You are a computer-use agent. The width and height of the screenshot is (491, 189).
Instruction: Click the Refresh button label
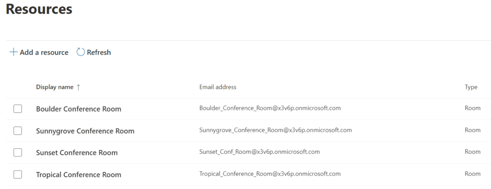point(99,52)
